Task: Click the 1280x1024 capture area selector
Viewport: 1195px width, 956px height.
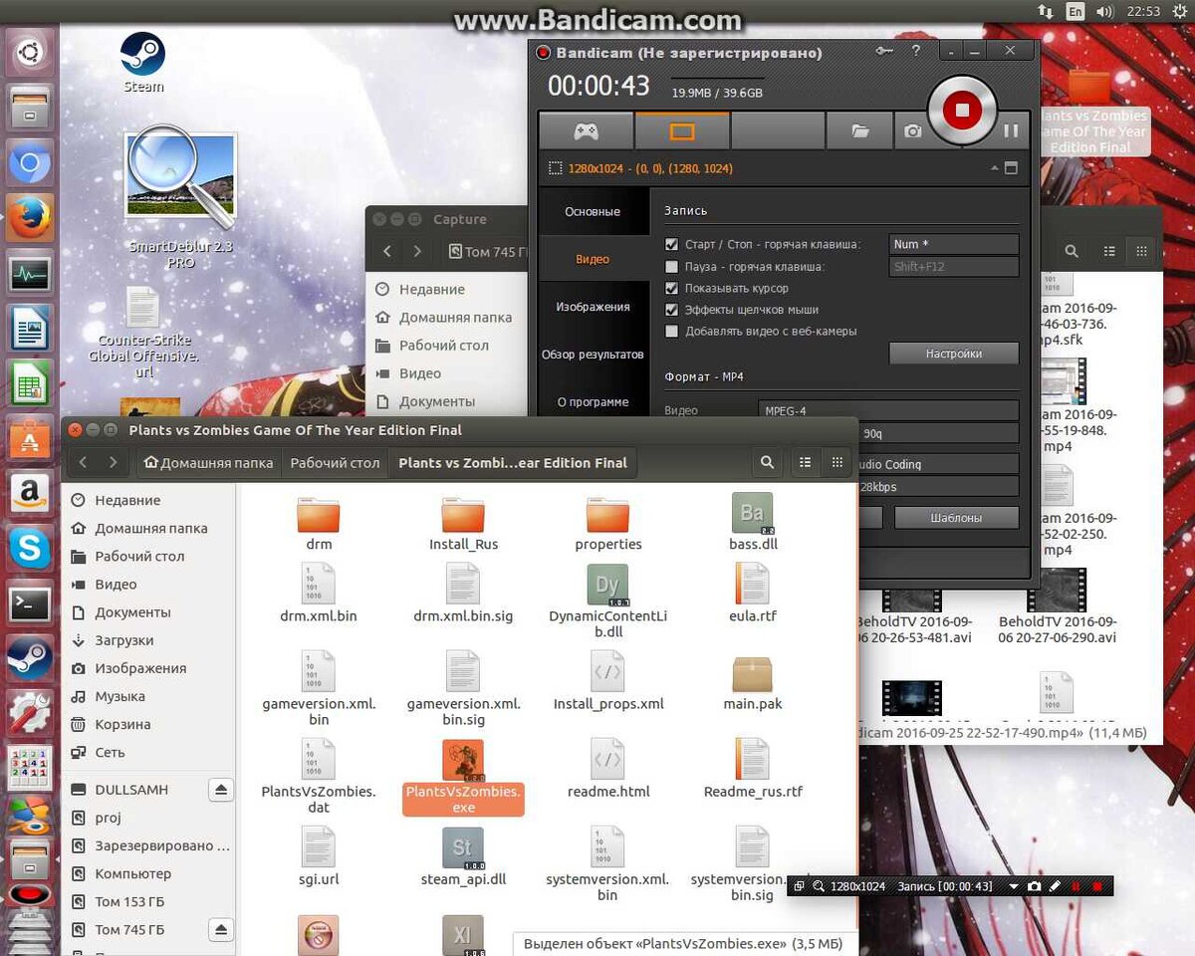Action: [x=640, y=168]
